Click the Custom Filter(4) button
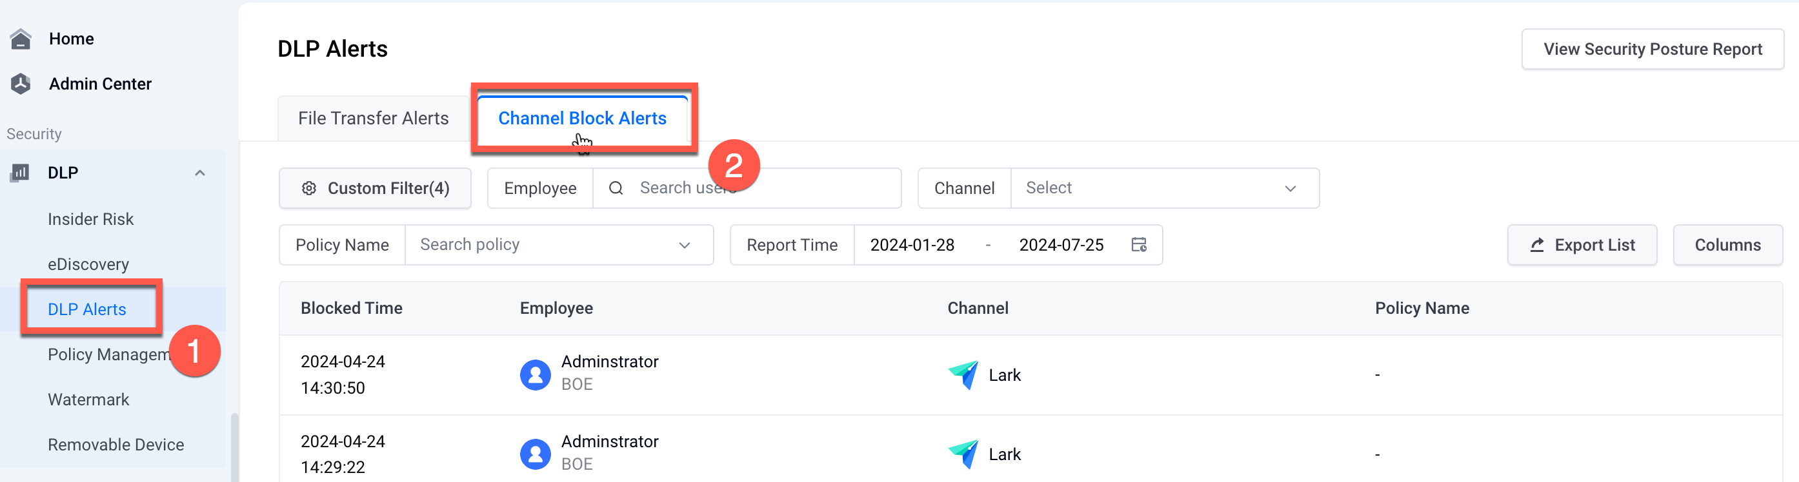 coord(375,188)
